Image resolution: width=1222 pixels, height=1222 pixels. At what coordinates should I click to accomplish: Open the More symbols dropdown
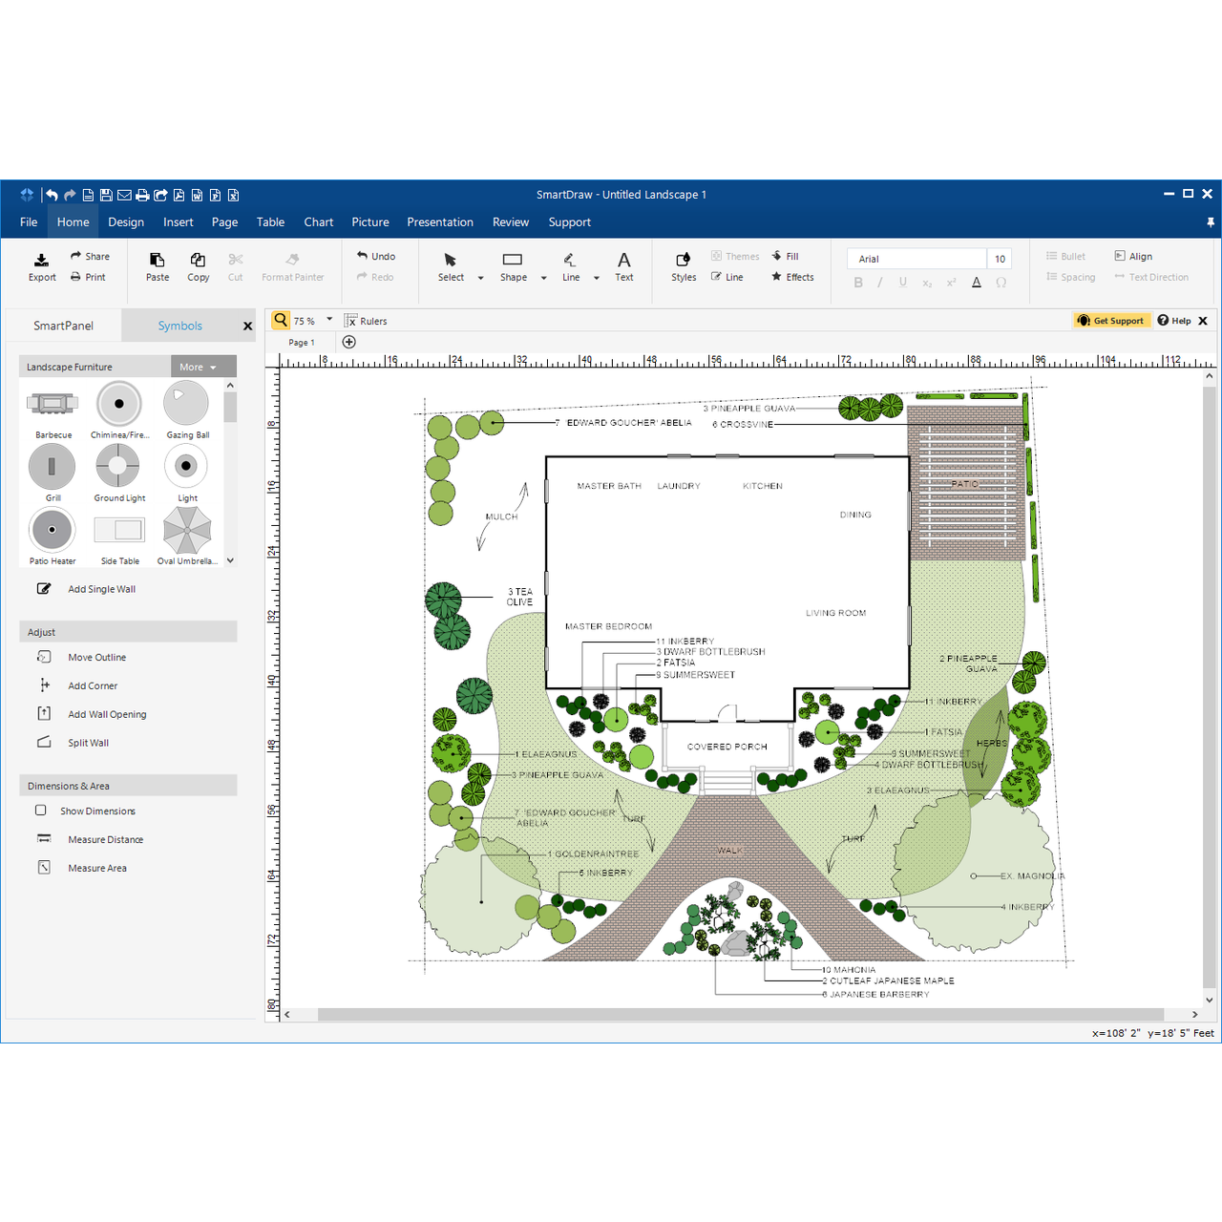point(200,366)
